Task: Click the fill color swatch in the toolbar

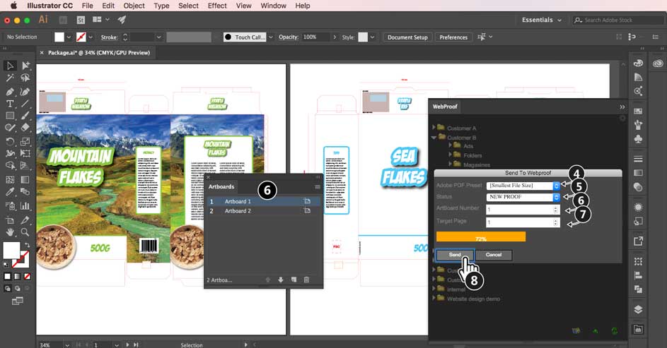Action: point(11,248)
